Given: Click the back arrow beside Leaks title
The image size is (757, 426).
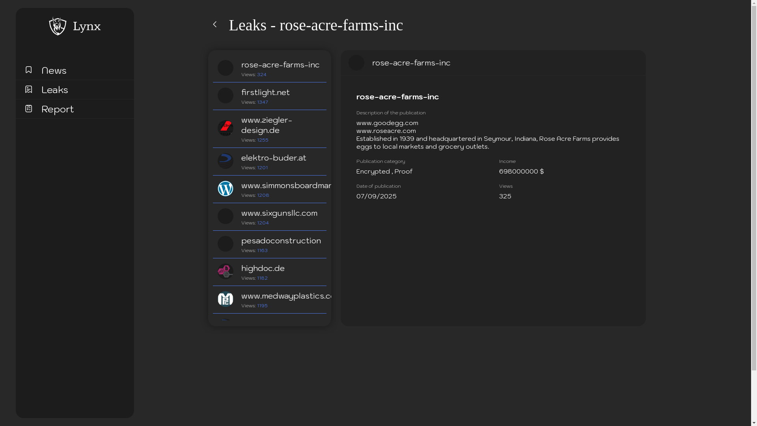Looking at the screenshot, I should (x=215, y=24).
